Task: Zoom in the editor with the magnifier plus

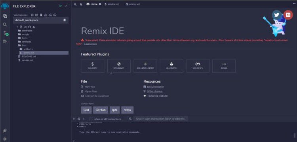Action: pos(81,4)
